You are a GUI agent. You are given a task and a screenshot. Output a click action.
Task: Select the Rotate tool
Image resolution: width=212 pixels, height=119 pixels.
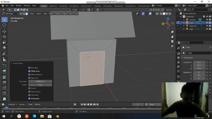[x=4, y=37]
